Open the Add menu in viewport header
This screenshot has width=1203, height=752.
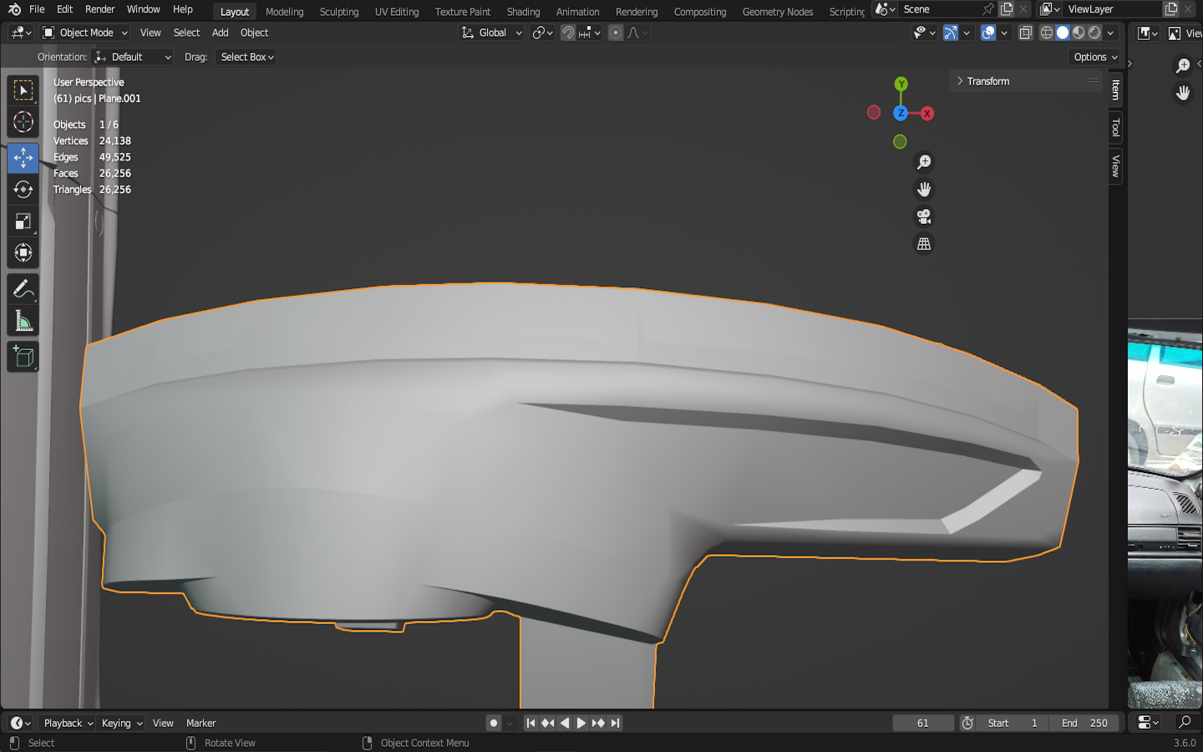pyautogui.click(x=220, y=33)
